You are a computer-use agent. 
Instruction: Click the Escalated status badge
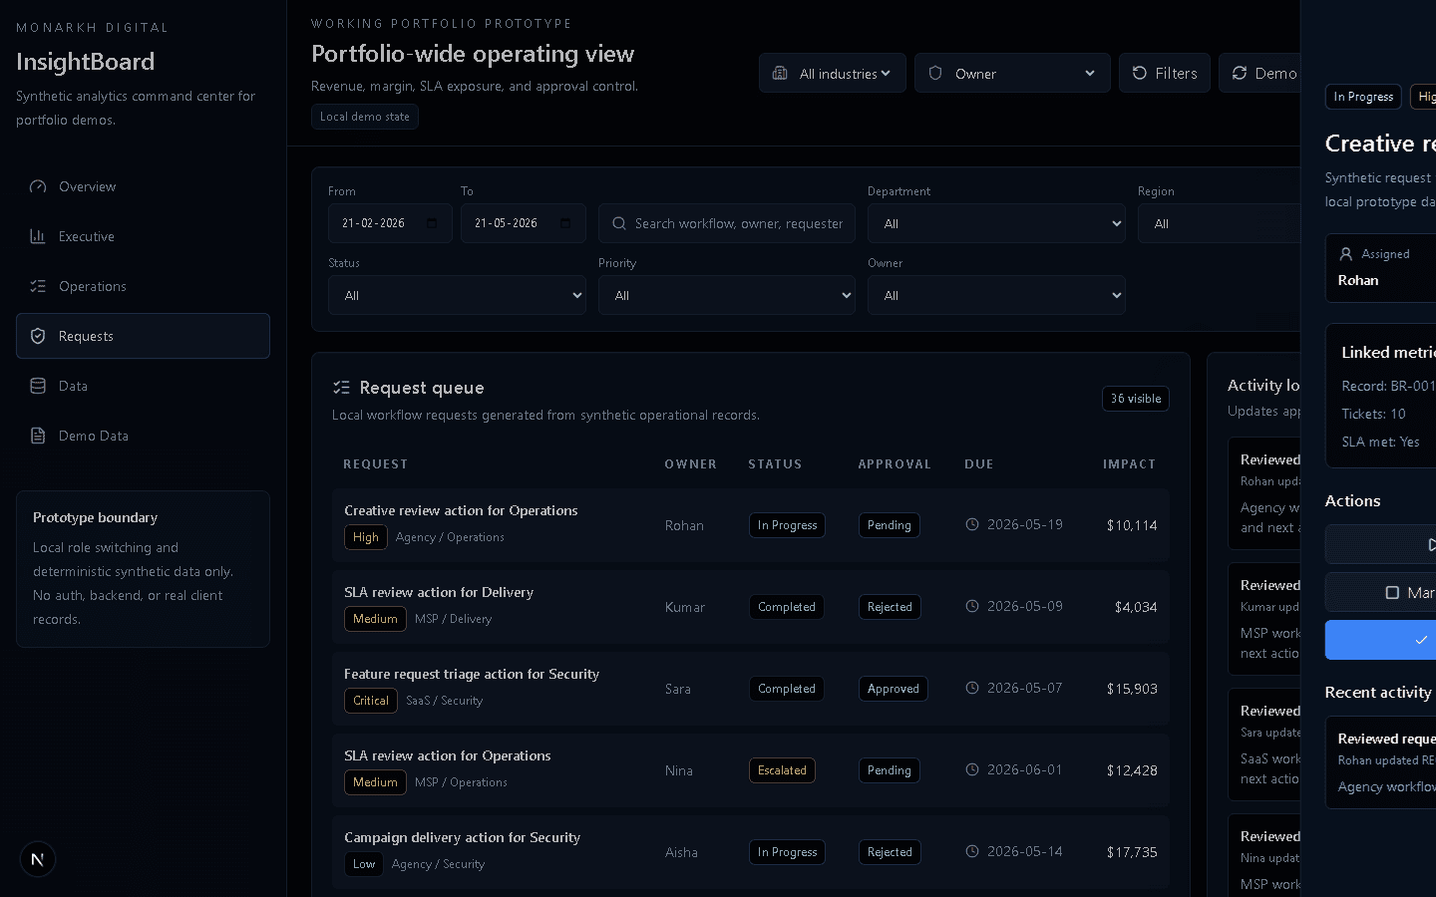[x=782, y=770]
